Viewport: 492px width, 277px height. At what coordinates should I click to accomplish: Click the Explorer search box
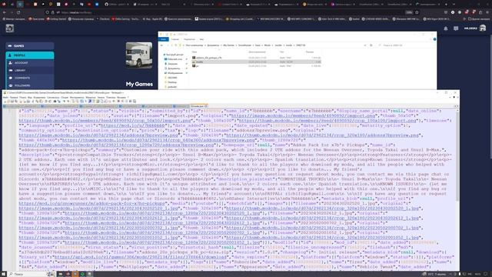405,45
